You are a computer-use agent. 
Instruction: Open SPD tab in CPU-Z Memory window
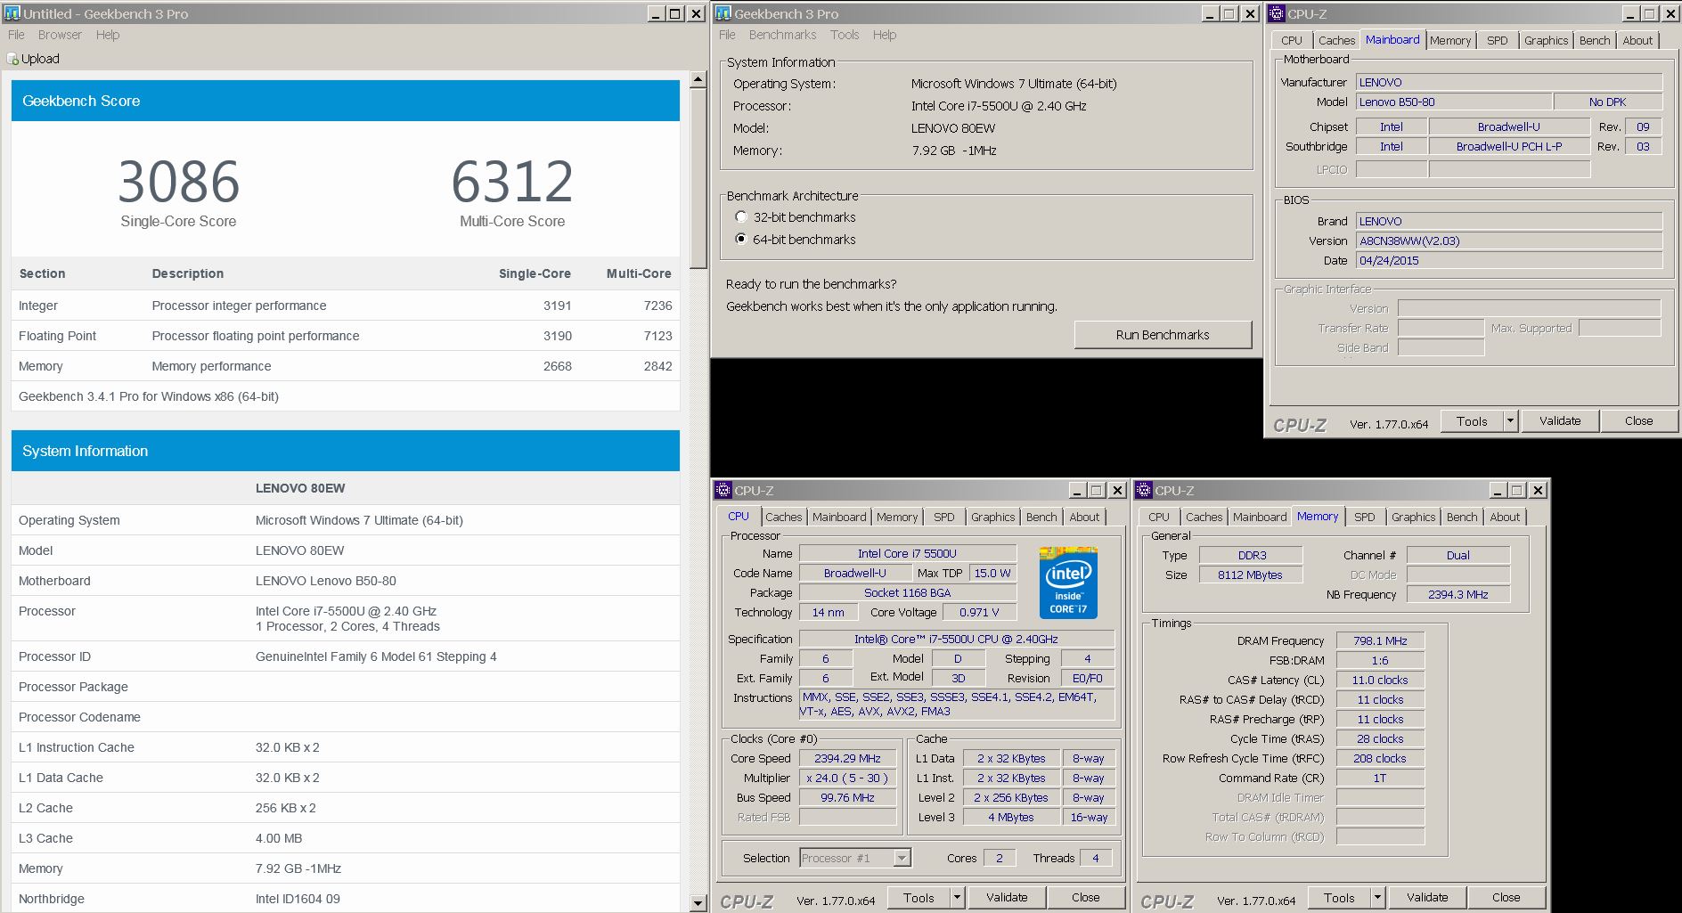coord(1364,517)
